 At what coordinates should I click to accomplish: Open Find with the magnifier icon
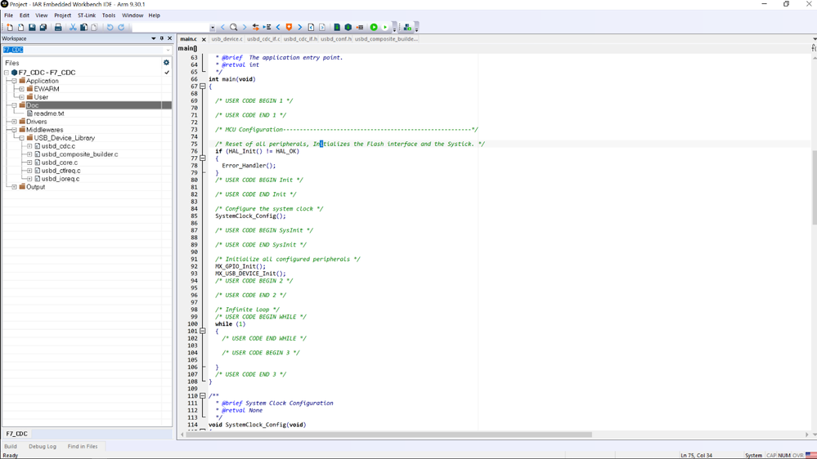tap(233, 27)
